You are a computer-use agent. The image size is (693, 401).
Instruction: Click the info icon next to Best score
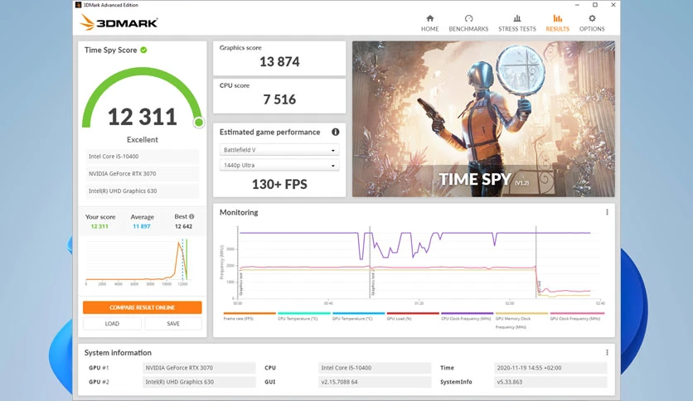[191, 216]
